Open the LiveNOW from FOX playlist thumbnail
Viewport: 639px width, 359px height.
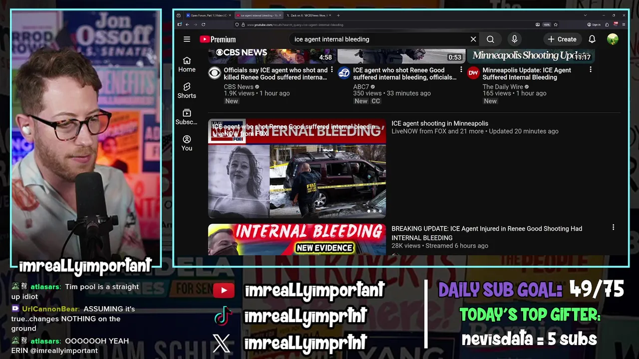(x=297, y=169)
